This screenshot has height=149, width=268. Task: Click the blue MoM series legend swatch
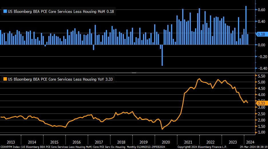tap(5, 11)
